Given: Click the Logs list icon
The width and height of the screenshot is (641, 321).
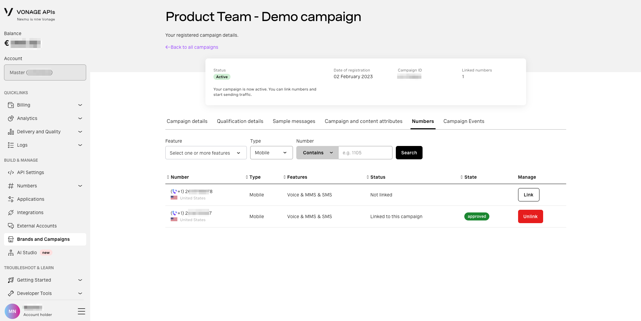Looking at the screenshot, I should pyautogui.click(x=11, y=145).
